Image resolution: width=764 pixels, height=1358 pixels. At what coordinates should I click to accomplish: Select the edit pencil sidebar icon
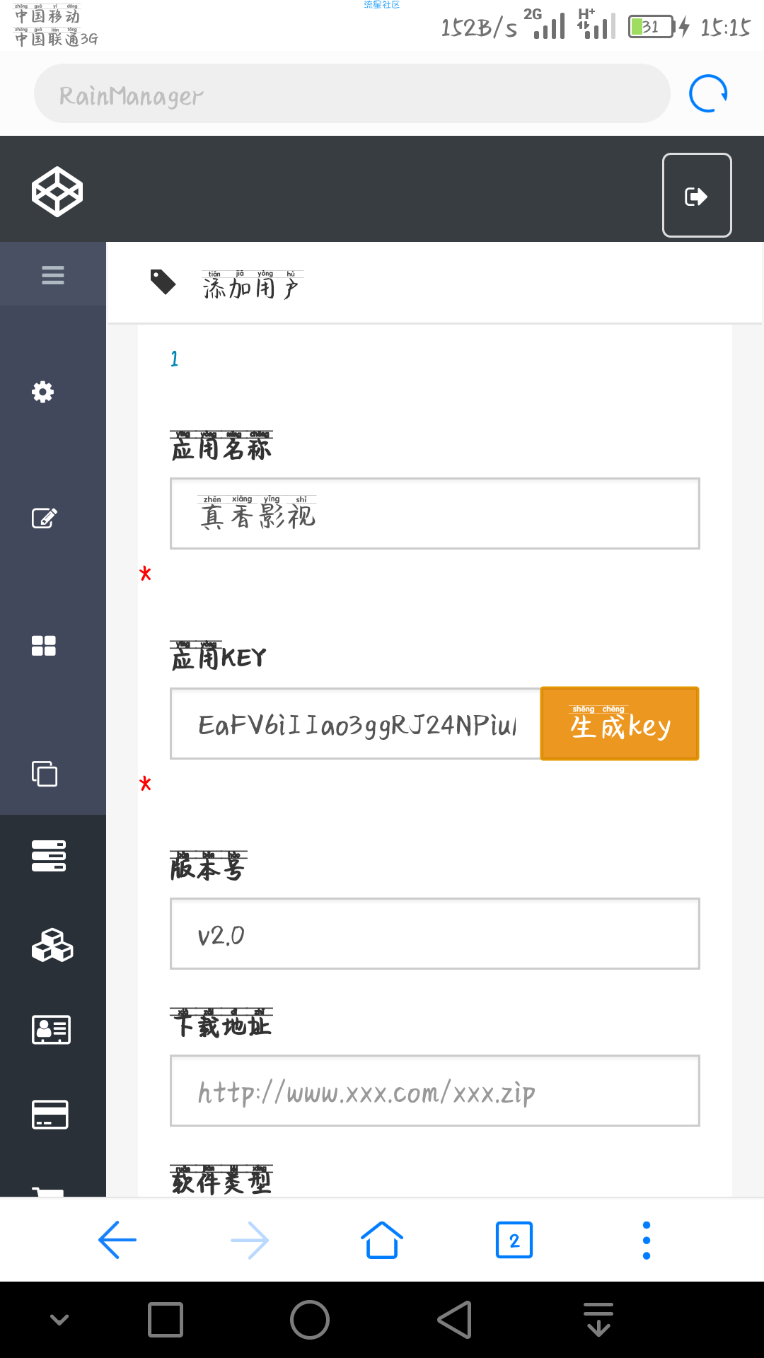(45, 518)
